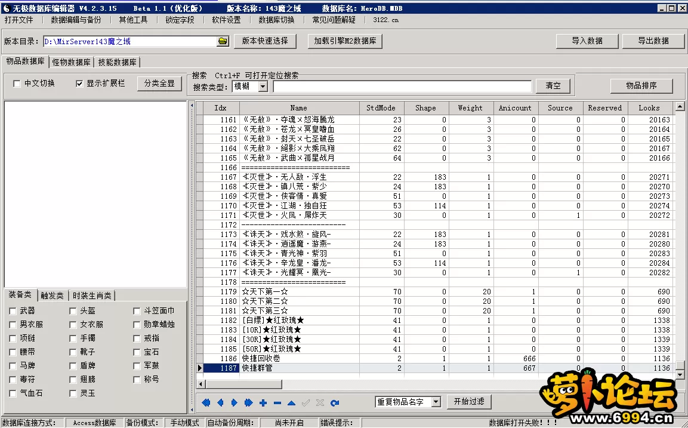Jump to last record arrow

tap(248, 402)
